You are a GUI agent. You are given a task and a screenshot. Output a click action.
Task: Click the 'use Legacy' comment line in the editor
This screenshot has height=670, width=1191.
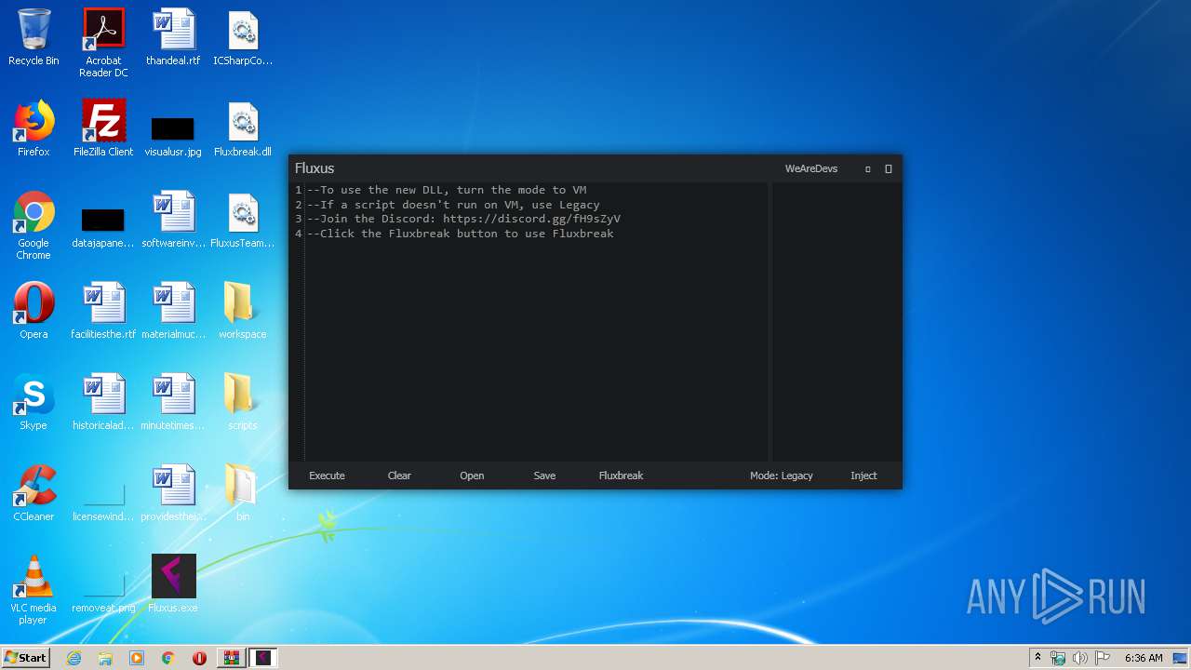tap(453, 205)
